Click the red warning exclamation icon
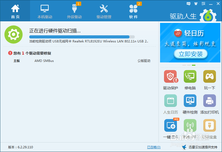 (x=10, y=53)
